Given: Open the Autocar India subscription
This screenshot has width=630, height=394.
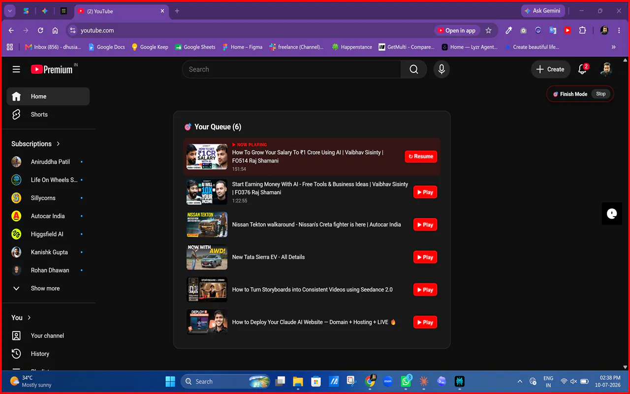Looking at the screenshot, I should (48, 216).
